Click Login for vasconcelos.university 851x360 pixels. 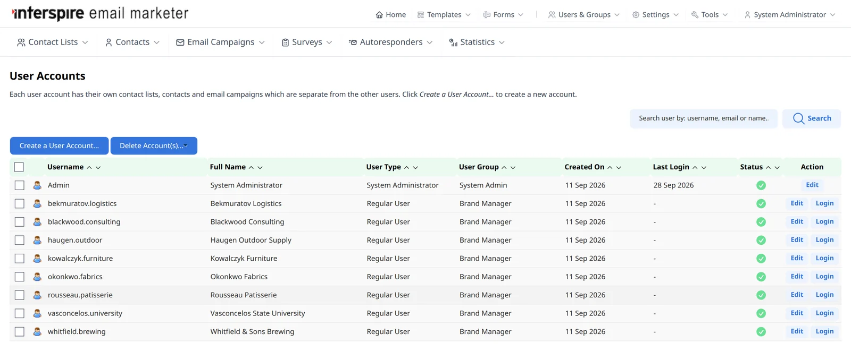point(824,313)
